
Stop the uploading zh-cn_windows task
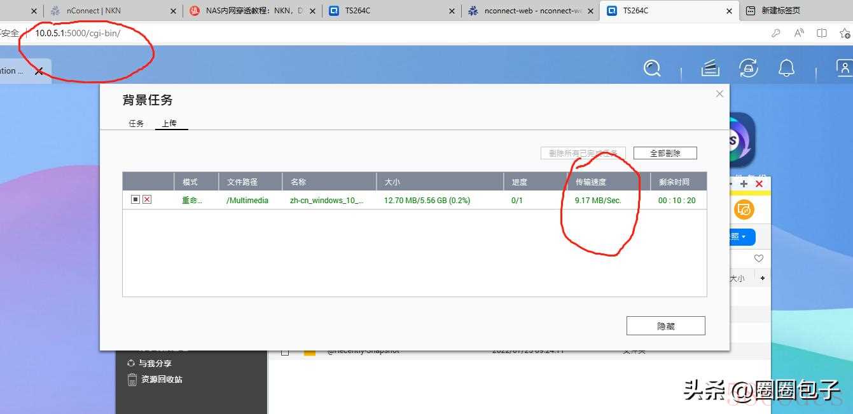135,199
